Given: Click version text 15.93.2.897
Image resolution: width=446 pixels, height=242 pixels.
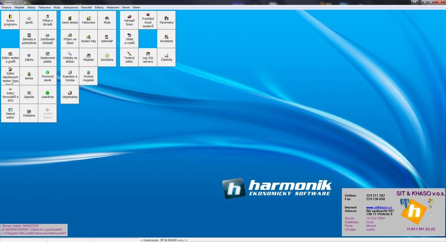Looking at the screenshot, I should (x=421, y=229).
